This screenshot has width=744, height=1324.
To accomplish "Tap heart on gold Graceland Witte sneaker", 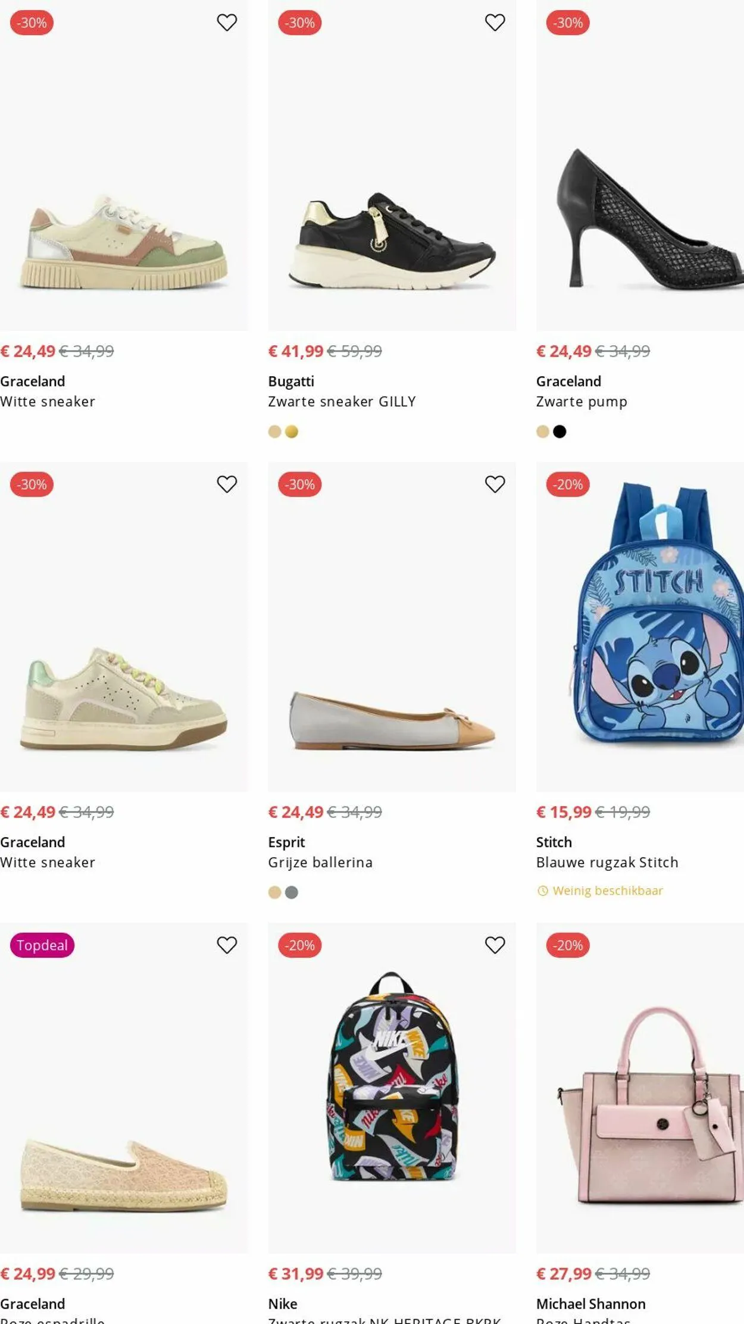I will tap(227, 484).
